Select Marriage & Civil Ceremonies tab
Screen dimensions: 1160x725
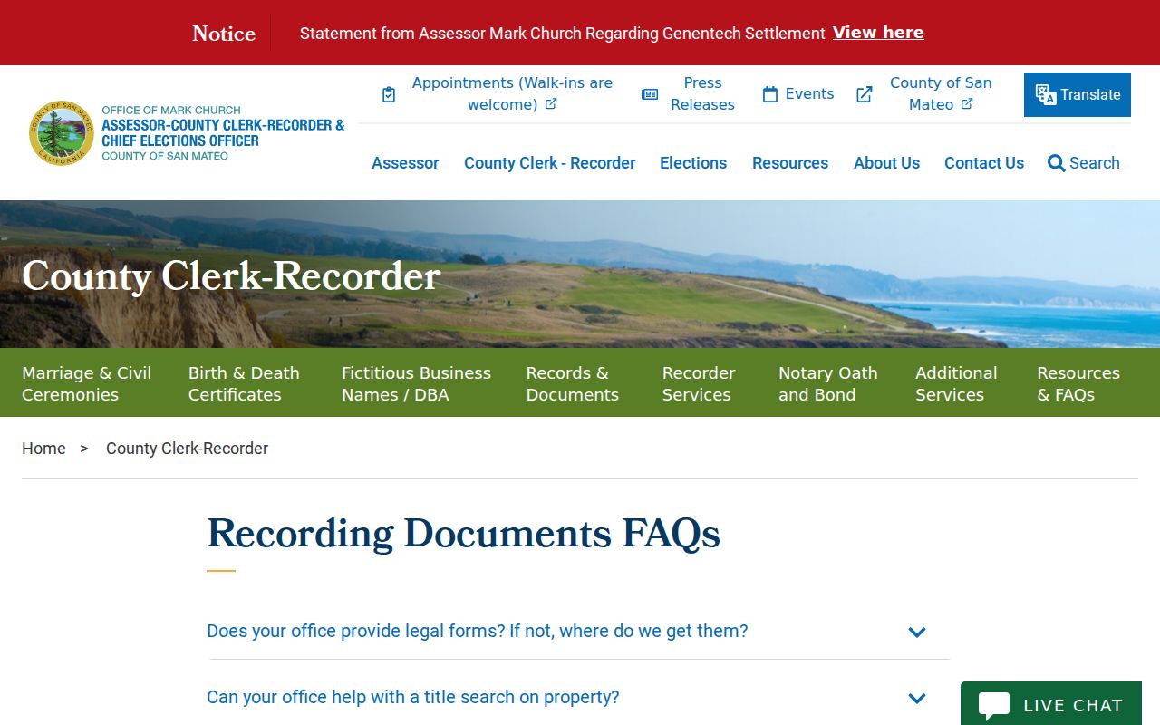pyautogui.click(x=87, y=383)
